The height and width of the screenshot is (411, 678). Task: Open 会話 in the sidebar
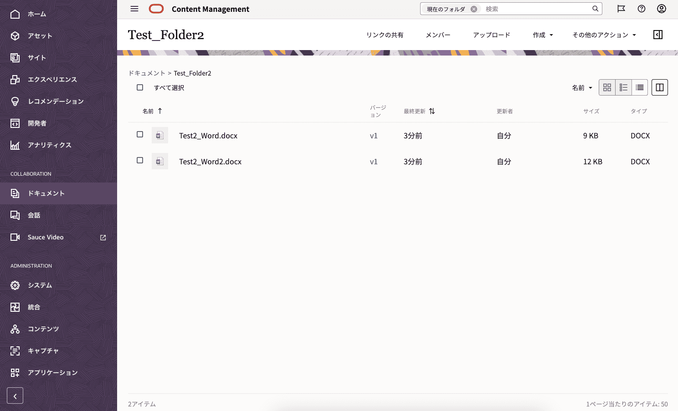[x=34, y=215]
